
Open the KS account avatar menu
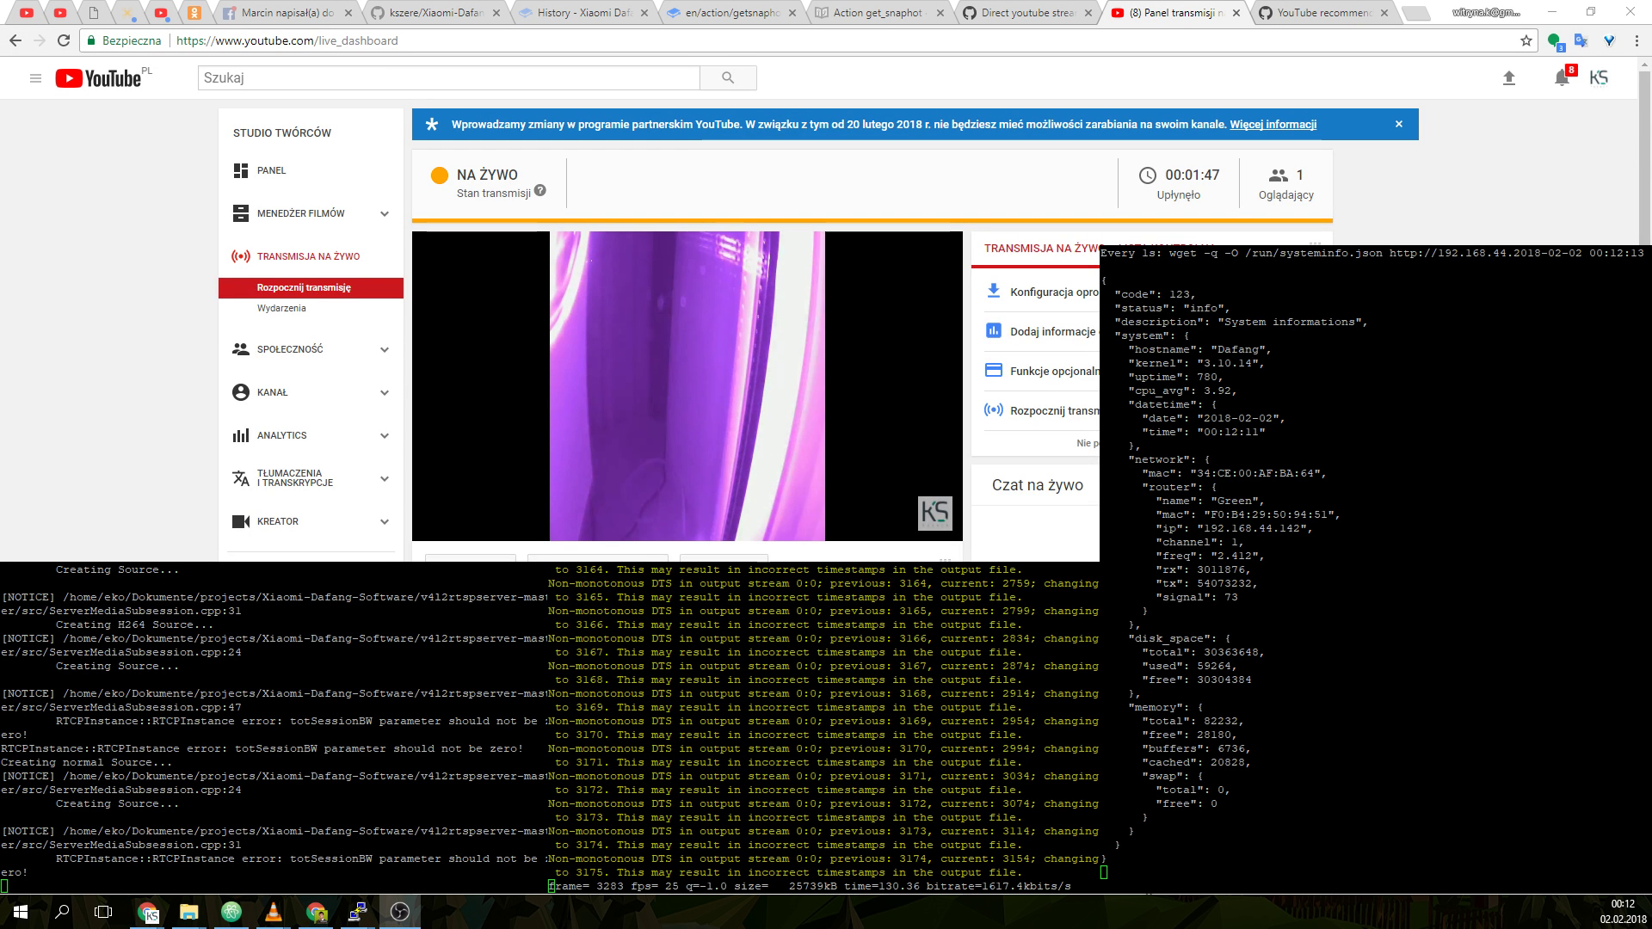[x=1600, y=77]
